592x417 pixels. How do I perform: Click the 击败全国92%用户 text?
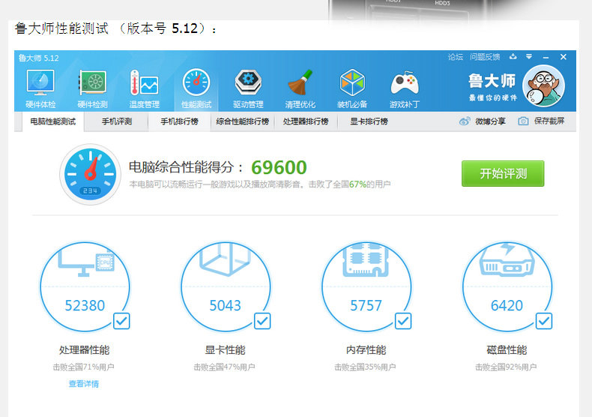click(x=506, y=367)
